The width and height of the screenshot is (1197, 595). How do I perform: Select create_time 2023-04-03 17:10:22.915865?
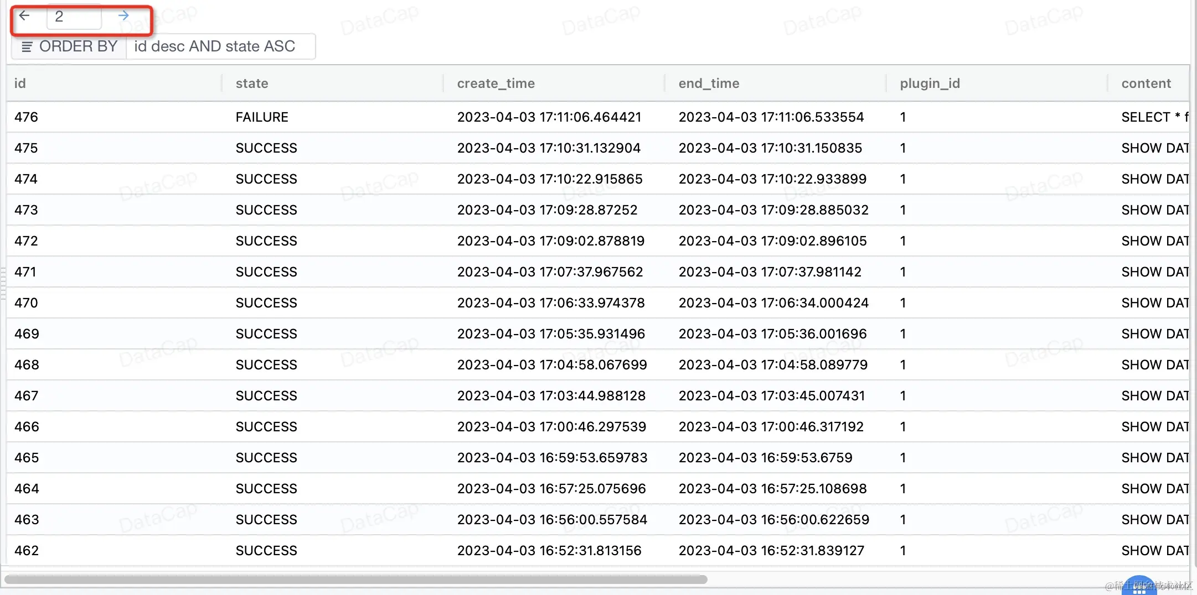pos(550,179)
